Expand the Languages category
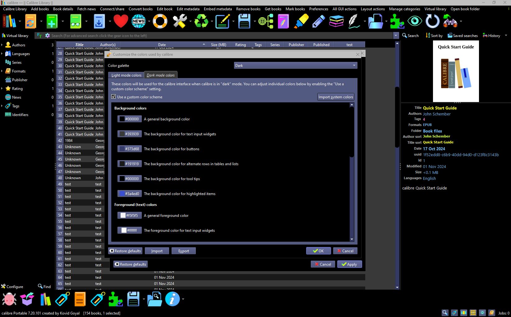 point(2,54)
